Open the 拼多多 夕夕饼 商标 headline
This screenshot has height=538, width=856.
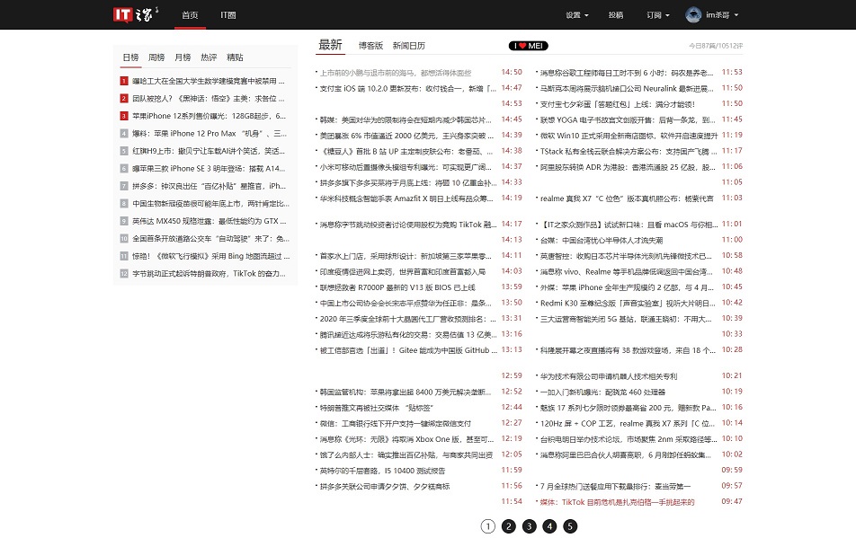pos(385,486)
